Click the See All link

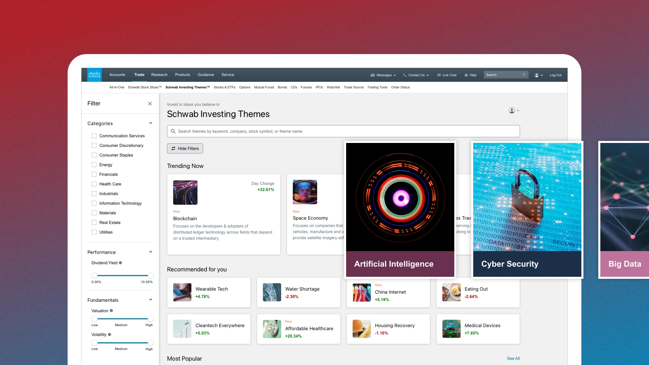(513, 358)
